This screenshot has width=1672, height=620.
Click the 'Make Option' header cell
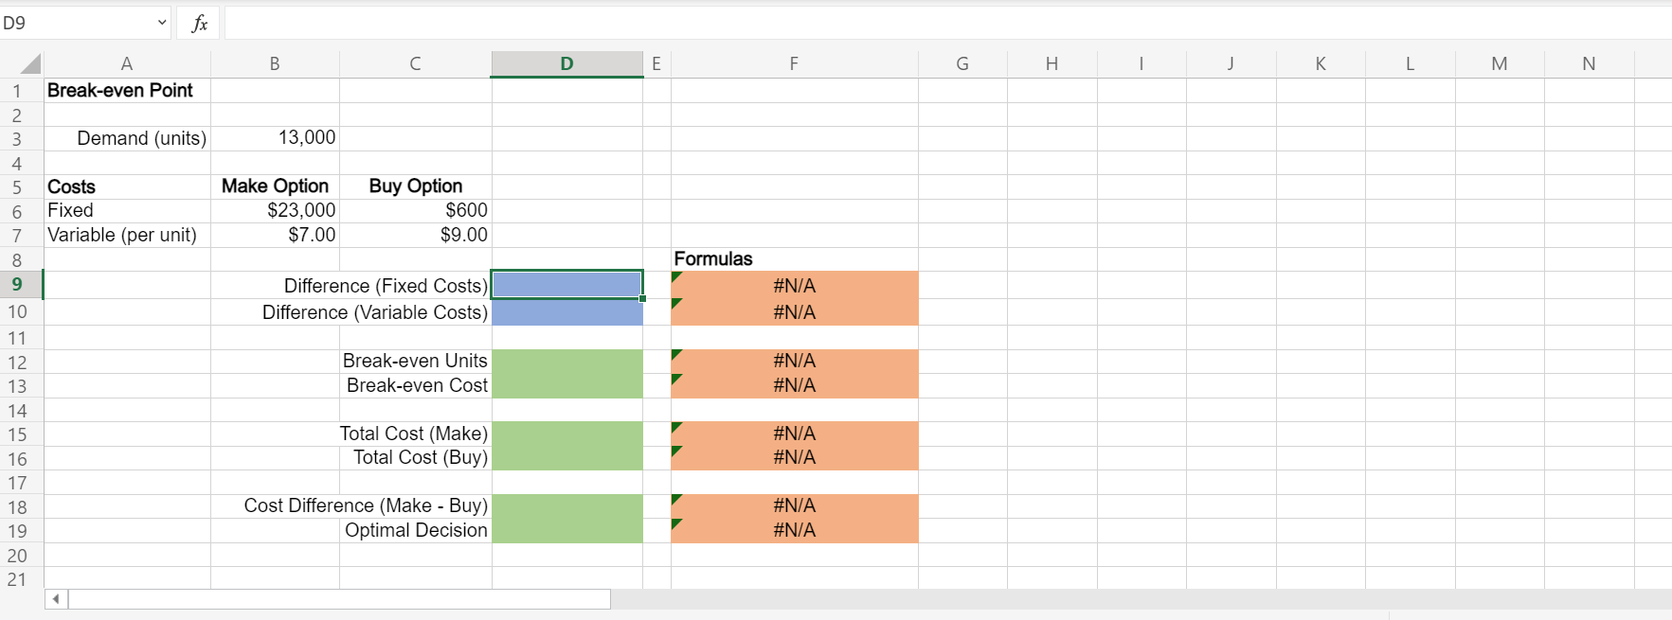275,186
